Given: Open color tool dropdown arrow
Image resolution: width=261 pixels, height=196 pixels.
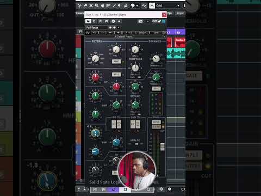Looking at the screenshot, I should (x=137, y=5).
